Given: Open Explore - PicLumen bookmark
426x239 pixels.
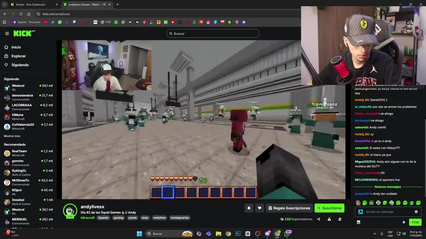Looking at the screenshot, I should tap(27, 22).
